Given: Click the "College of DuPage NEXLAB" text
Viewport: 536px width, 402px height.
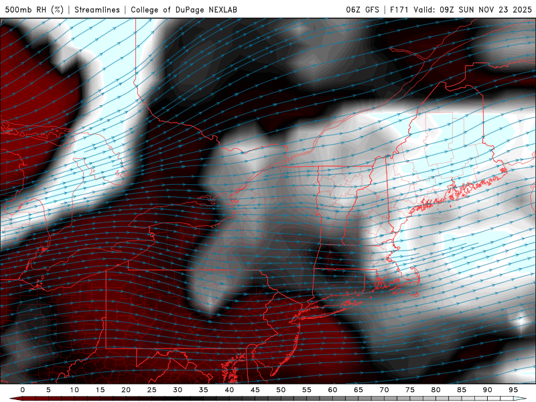Looking at the screenshot, I should click(184, 9).
